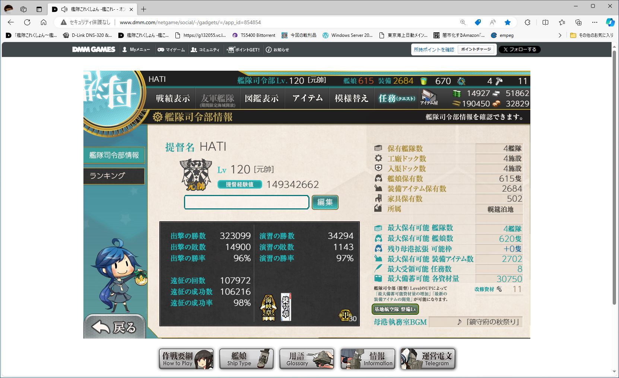Click the page vertical scrollbar
619x378 pixels.
click(615, 178)
